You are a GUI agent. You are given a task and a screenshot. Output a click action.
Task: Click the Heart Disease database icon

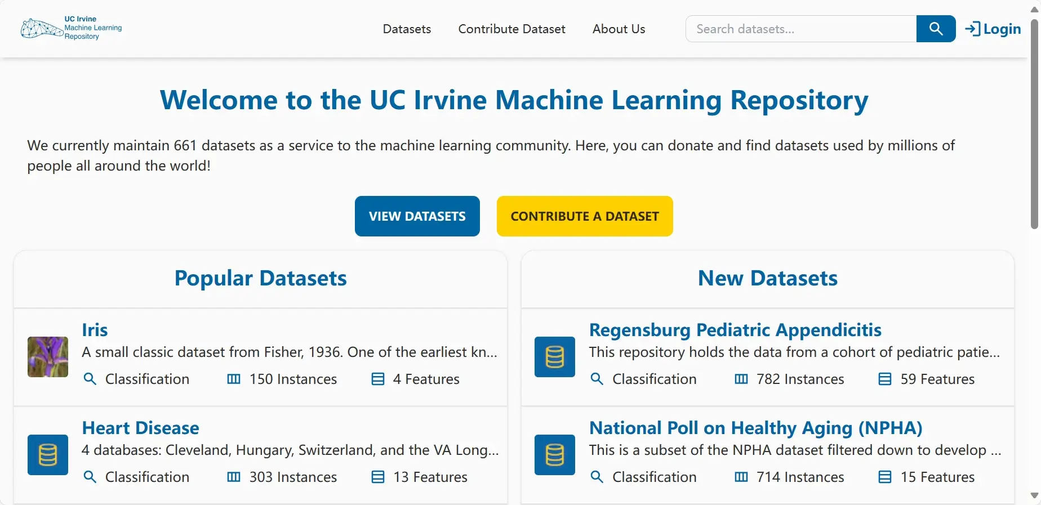coord(48,455)
